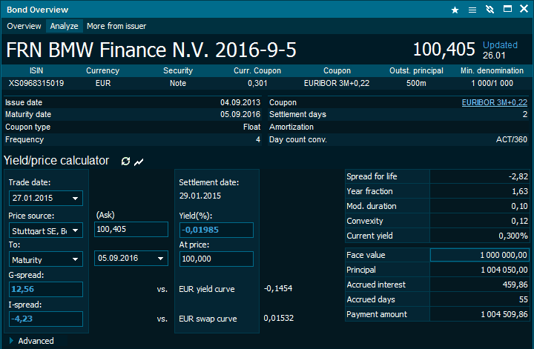Click the Curr. Coupon value 0,301
This screenshot has height=349, width=534.
coord(257,83)
